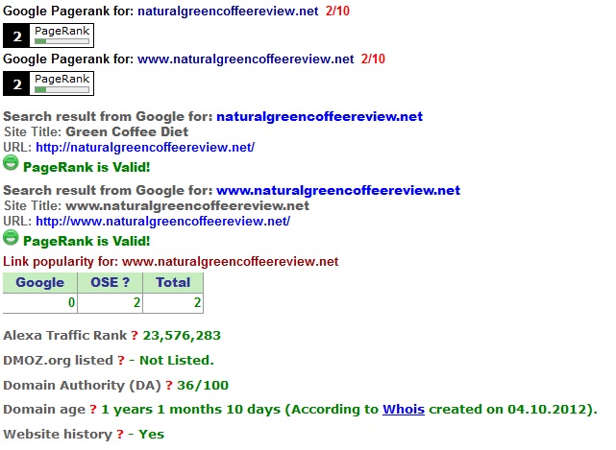Click Site Title www.naturalgreencoffeereview.net text
The width and height of the screenshot is (616, 450).
[x=187, y=206]
